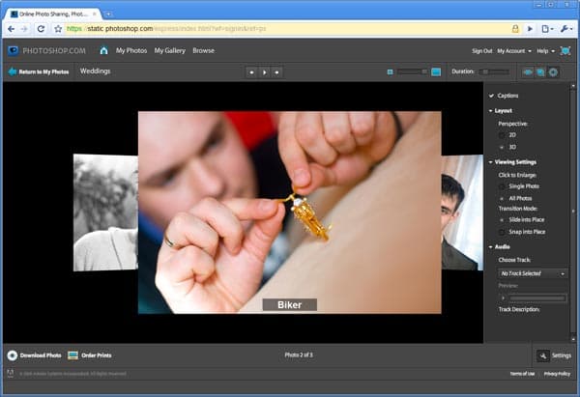Open Terms of Use link
This screenshot has width=580, height=397.
click(x=522, y=374)
